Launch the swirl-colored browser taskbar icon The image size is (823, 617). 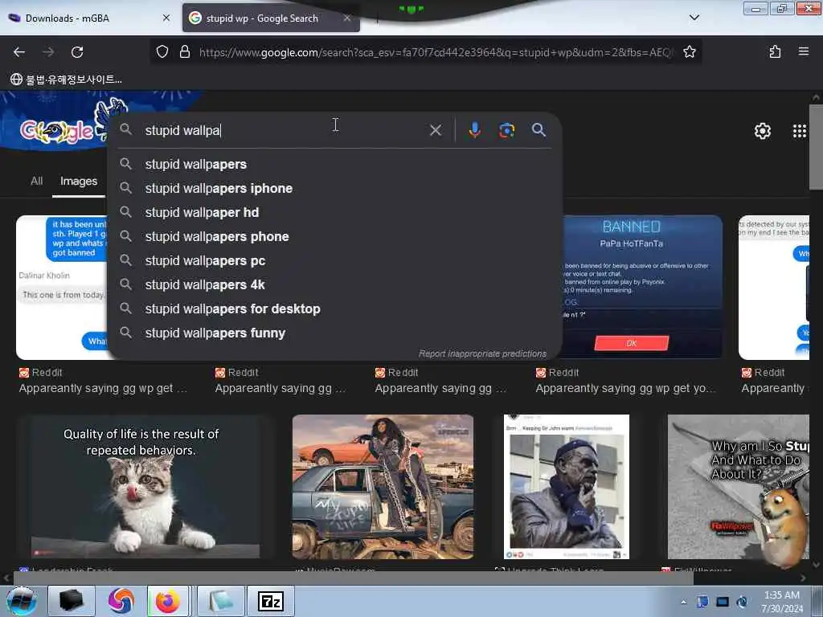[121, 601]
